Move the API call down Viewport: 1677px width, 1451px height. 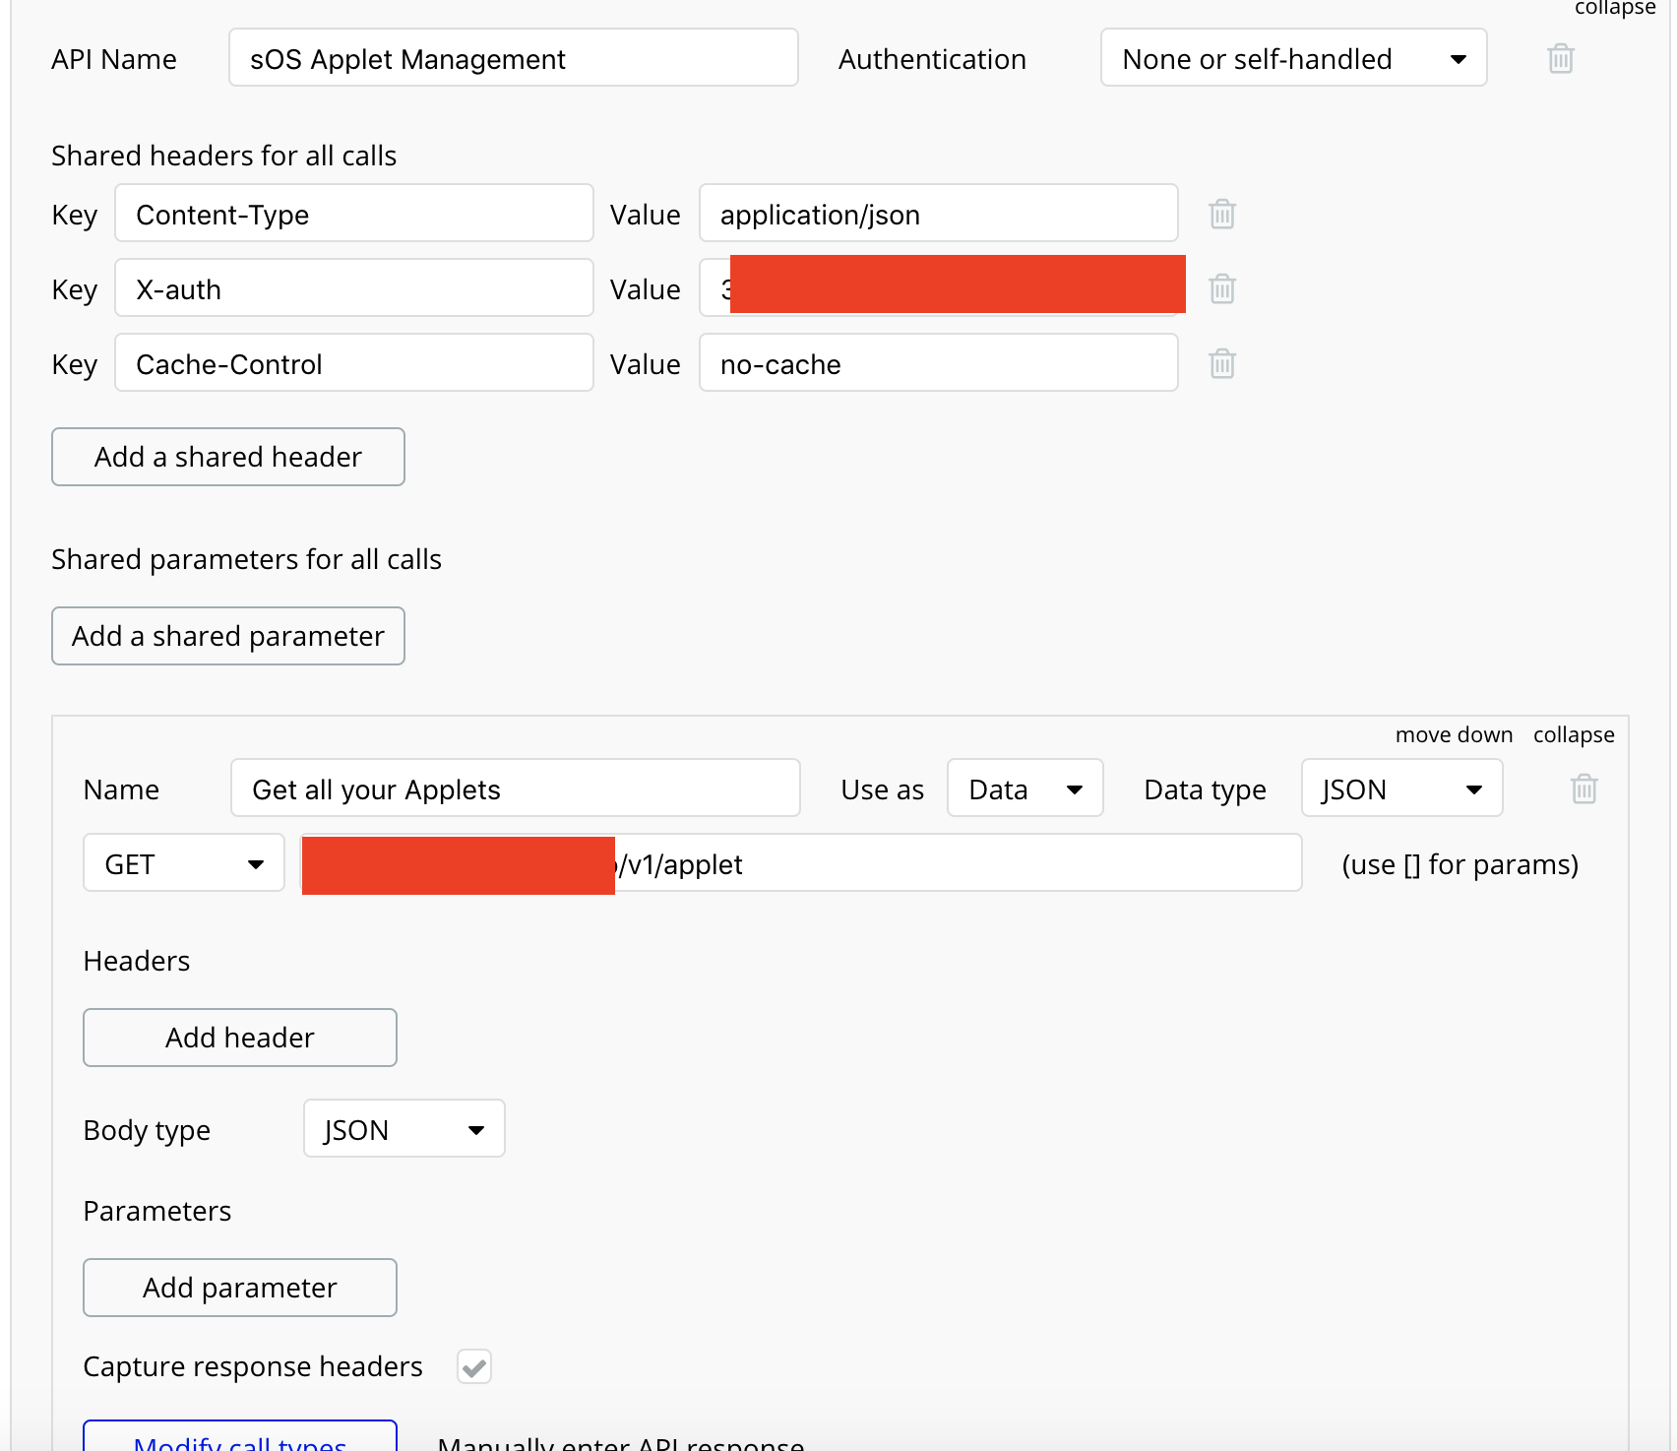click(x=1453, y=735)
